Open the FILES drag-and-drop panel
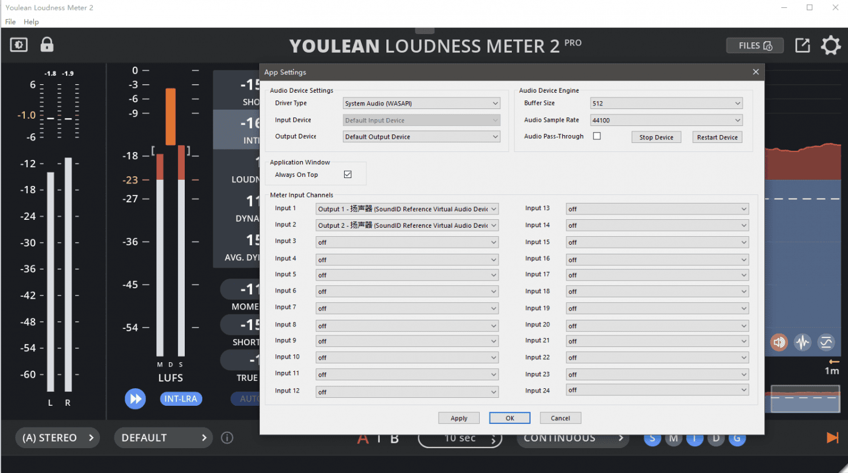Viewport: 848px width, 473px height. tap(755, 45)
